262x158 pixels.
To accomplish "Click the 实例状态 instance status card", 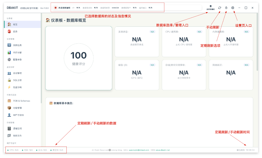I will 137,42.
